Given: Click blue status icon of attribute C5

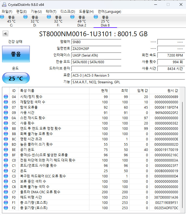Looking at the screenshot, I should (6, 181).
